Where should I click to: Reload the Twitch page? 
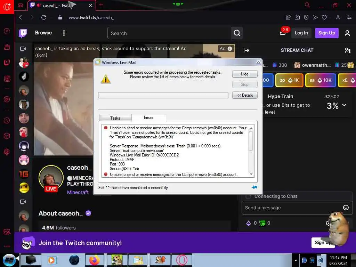pos(43,17)
